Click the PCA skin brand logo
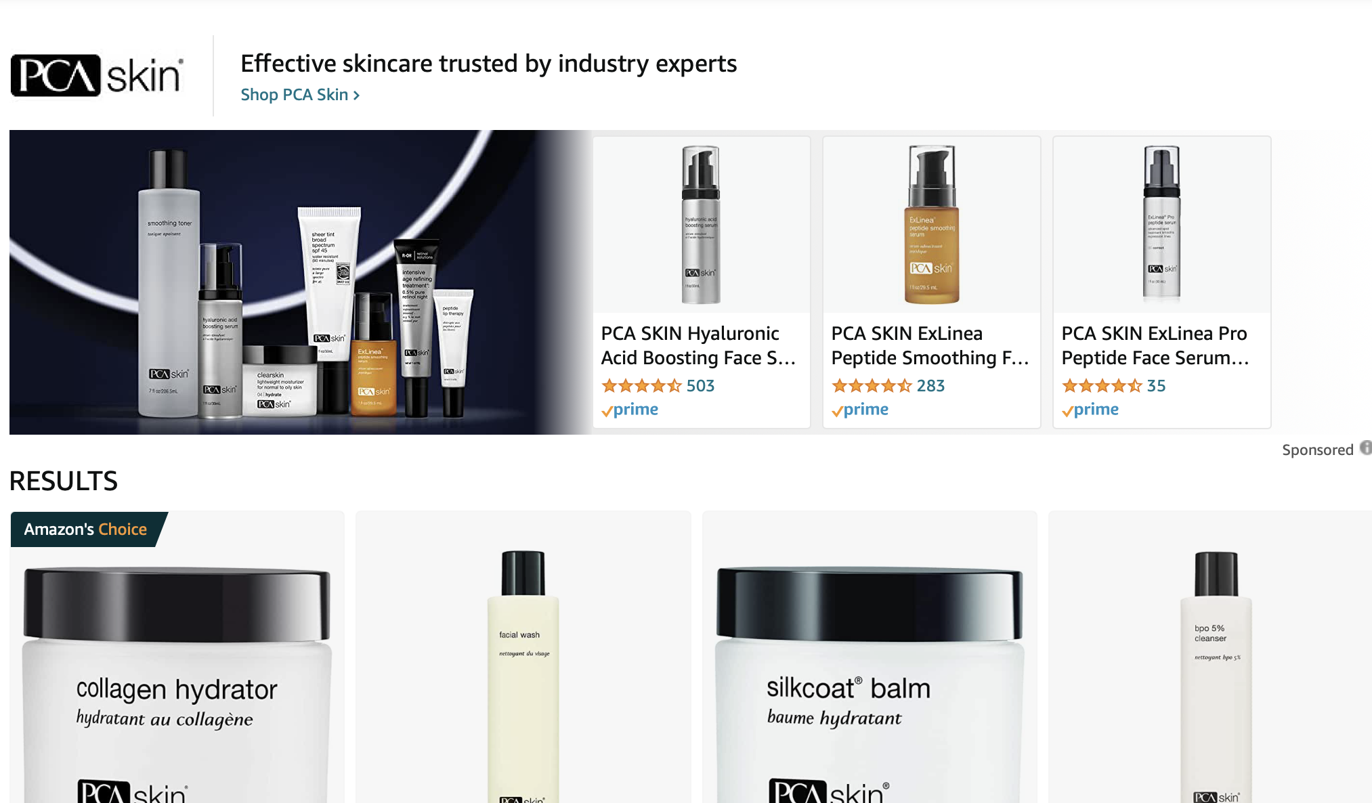Screen dimensions: 1372x803 tap(97, 75)
